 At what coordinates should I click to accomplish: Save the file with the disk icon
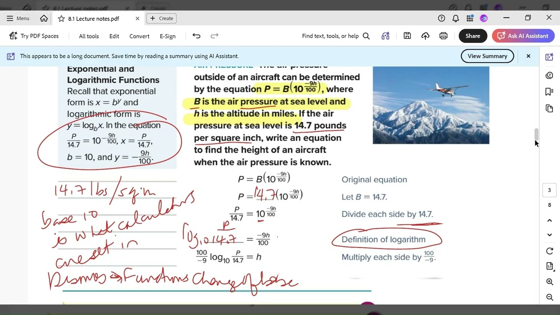tap(407, 36)
